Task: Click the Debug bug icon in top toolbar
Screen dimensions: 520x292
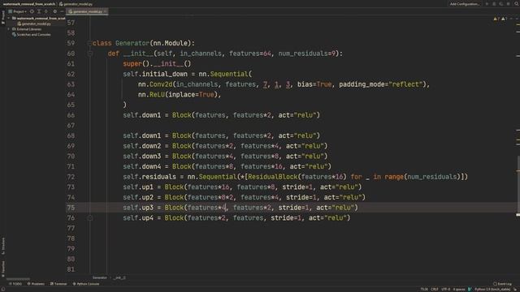Action: (x=494, y=4)
